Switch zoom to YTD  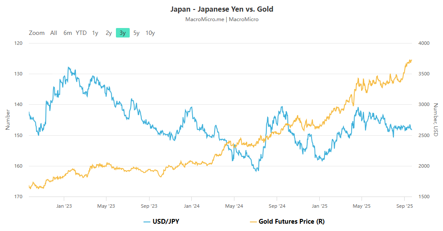point(81,33)
